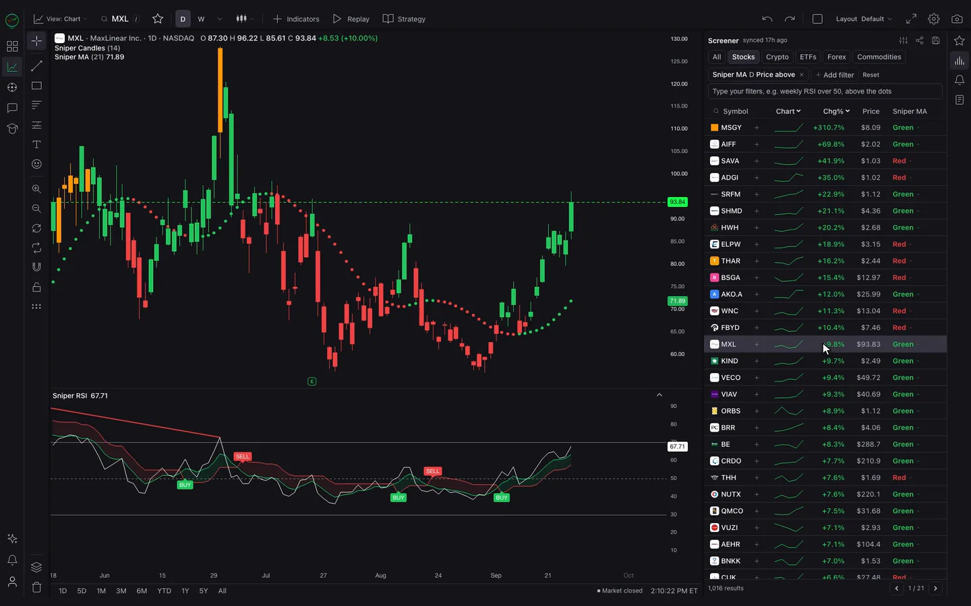Open the Layout Default dropdown
This screenshot has height=606, width=971.
tap(864, 19)
